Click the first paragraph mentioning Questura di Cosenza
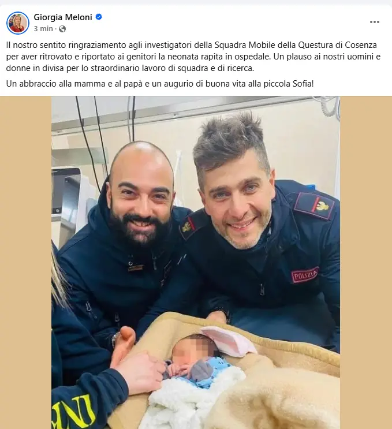Screen dimensions: 392x429 pos(193,57)
